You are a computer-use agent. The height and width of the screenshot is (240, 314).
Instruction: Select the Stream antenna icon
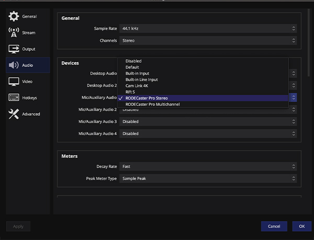point(14,32)
